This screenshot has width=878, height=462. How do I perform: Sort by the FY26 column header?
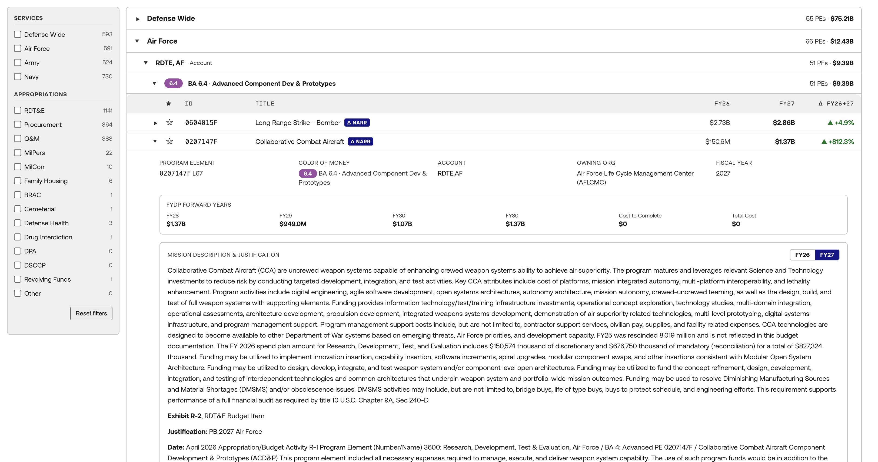pyautogui.click(x=722, y=103)
